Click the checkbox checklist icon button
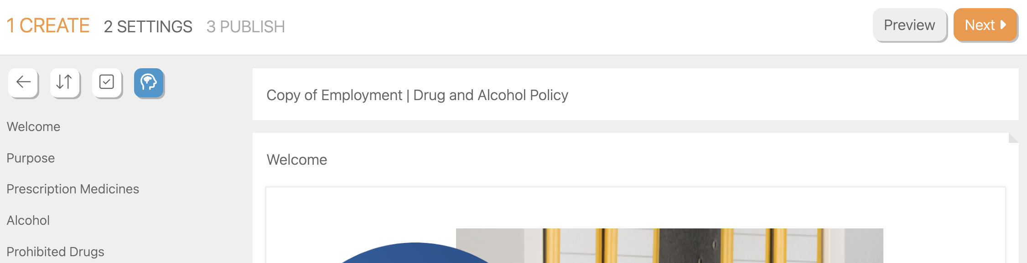 pos(107,82)
